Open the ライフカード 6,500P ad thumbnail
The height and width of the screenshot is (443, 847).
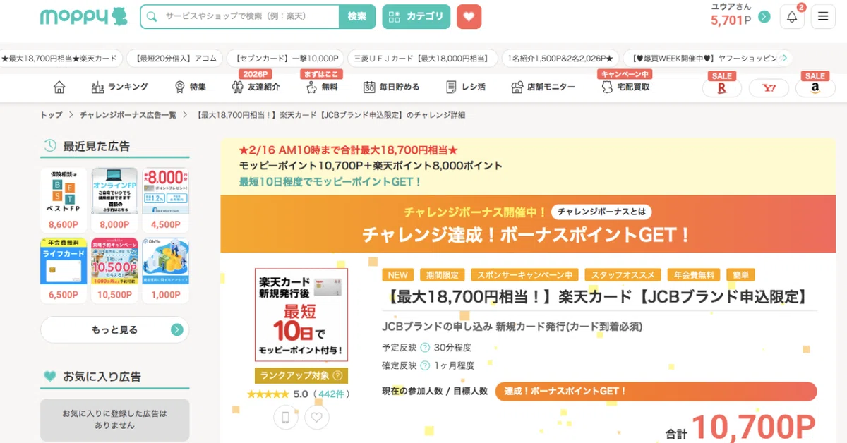coord(64,270)
